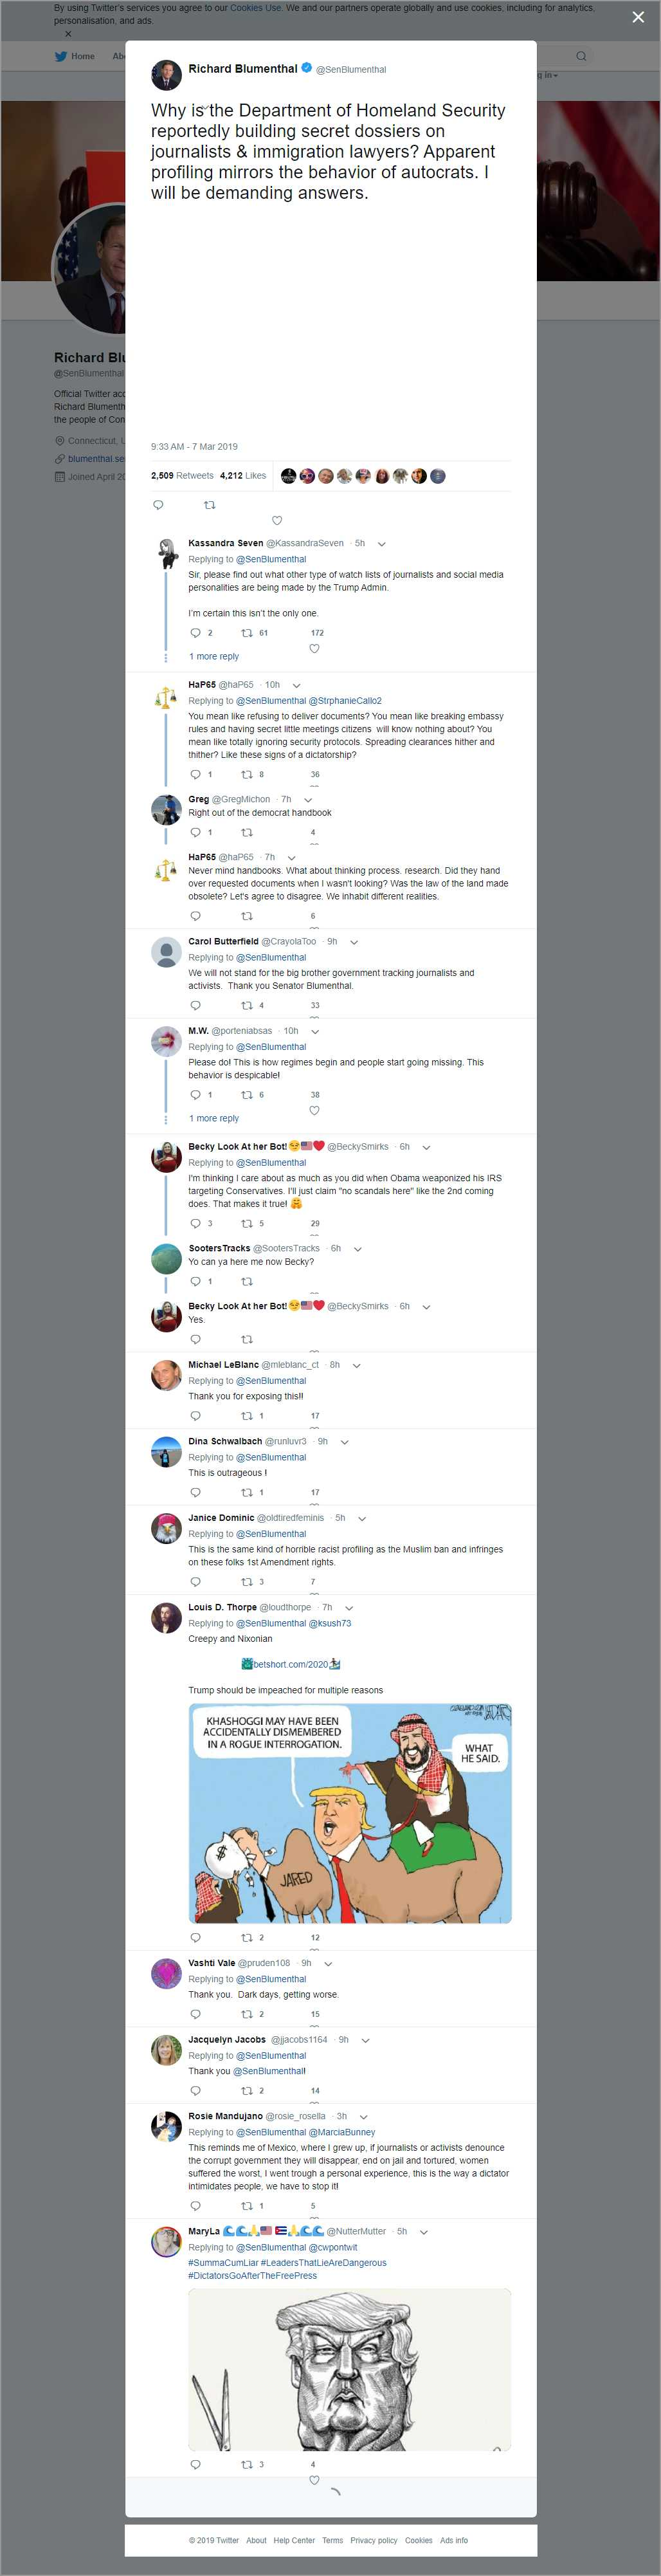661x2576 pixels.
Task: Show 1 more reply under Kassandra Seven
Action: tap(214, 657)
